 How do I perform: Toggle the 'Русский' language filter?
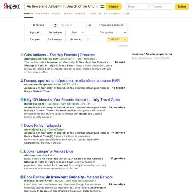35,32
